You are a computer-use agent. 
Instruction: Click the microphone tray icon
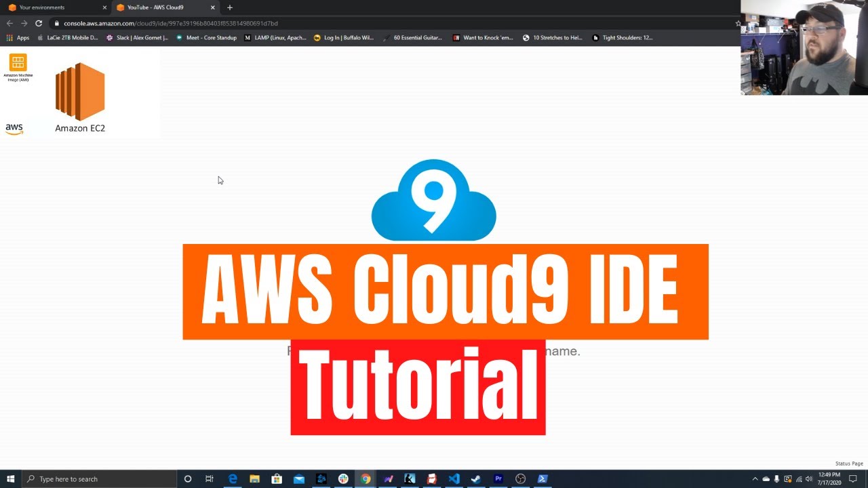(x=776, y=479)
